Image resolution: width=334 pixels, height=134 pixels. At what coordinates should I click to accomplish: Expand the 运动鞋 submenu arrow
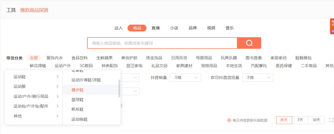coord(57,77)
